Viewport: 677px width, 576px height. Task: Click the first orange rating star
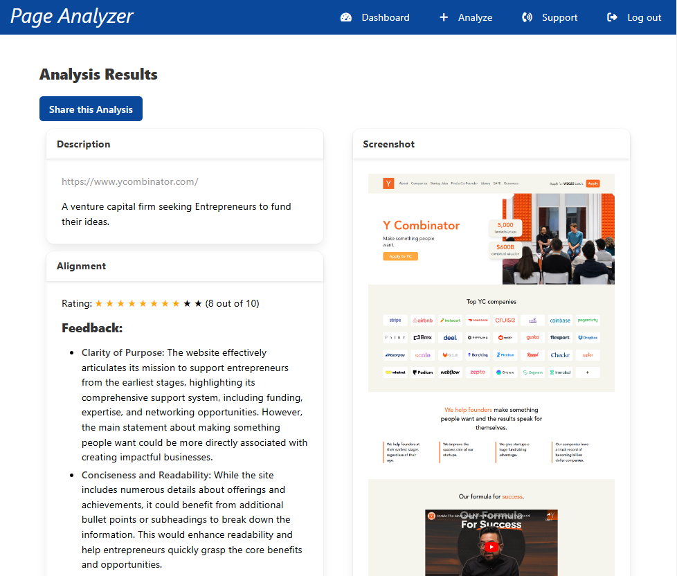[99, 303]
